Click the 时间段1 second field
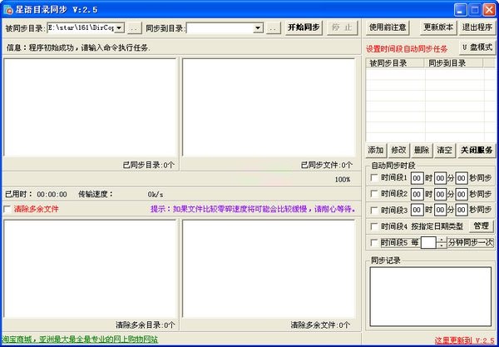The image size is (499, 347). [462, 178]
